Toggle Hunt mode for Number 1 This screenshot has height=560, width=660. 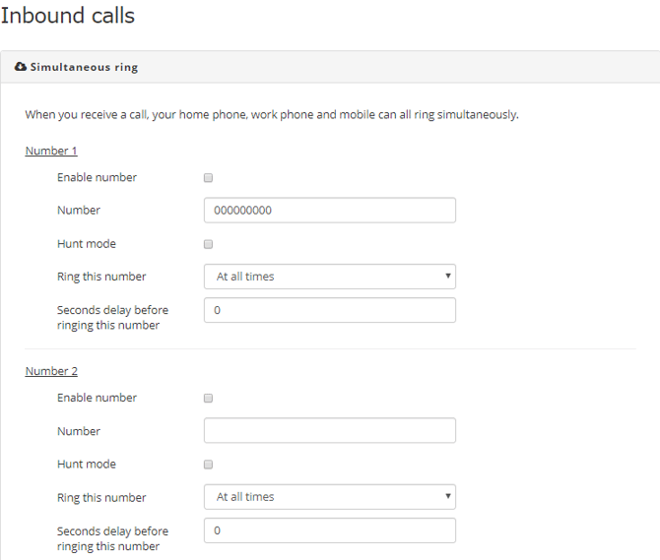[x=209, y=244]
